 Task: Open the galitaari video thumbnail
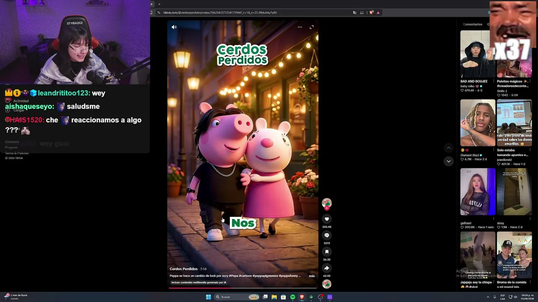click(477, 192)
